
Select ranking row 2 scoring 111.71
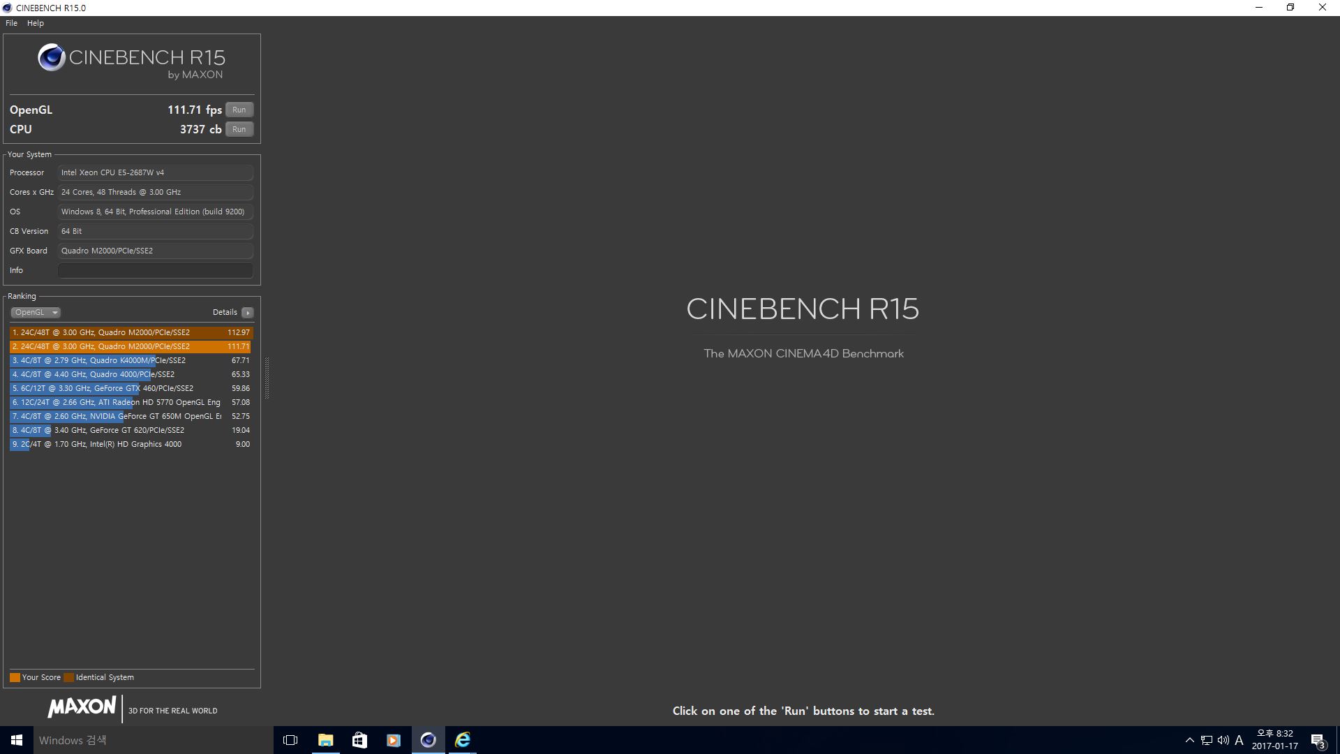[x=131, y=346]
